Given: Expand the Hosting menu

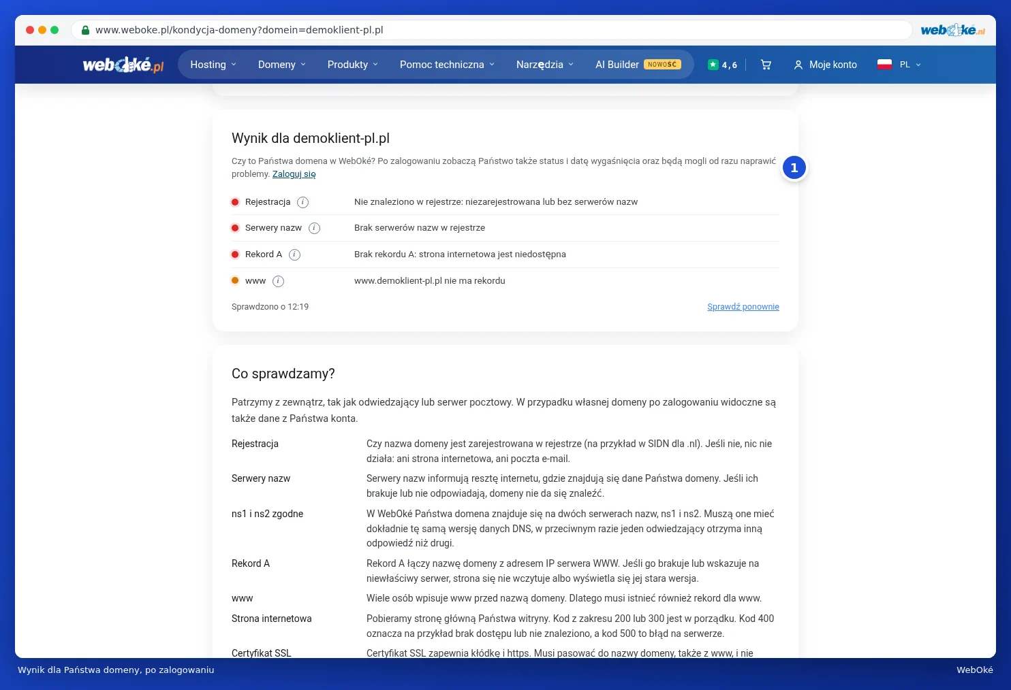Looking at the screenshot, I should click(213, 65).
